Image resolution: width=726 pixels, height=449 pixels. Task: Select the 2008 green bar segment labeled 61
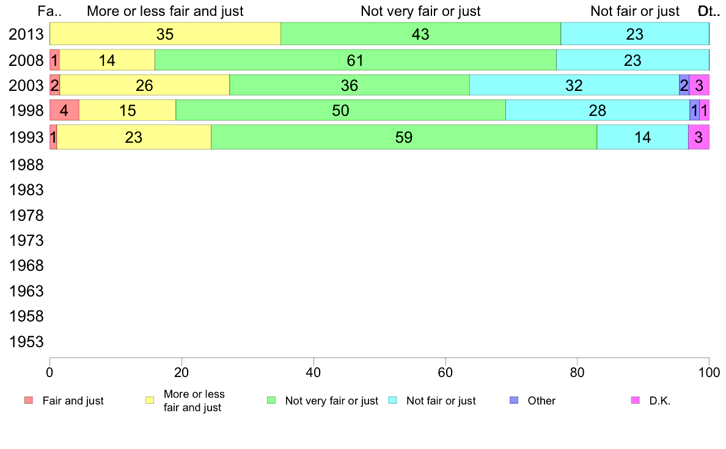pos(356,60)
